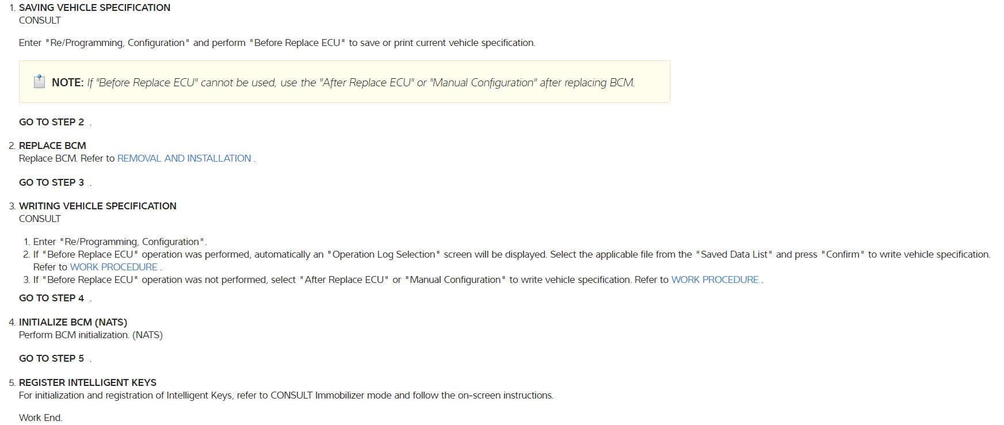Click the Intelligent Keys registration instruction sentence
Image resolution: width=1004 pixels, height=425 pixels.
(x=286, y=395)
